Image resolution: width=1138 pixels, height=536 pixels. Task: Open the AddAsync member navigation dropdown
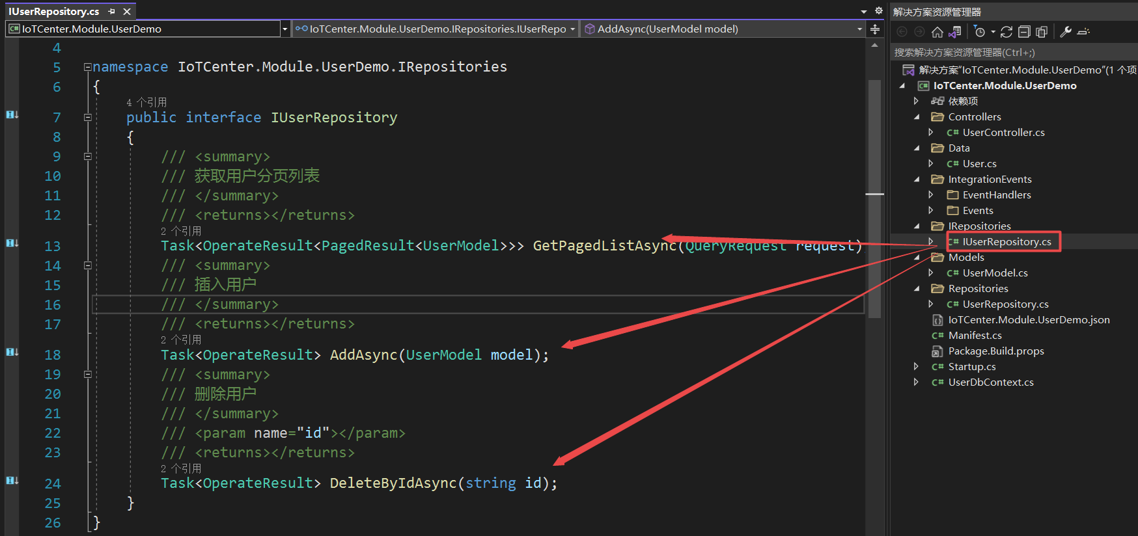click(x=859, y=29)
